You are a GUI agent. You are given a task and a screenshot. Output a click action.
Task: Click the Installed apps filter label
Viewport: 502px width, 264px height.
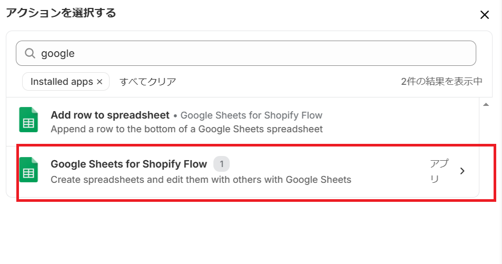[x=62, y=82]
